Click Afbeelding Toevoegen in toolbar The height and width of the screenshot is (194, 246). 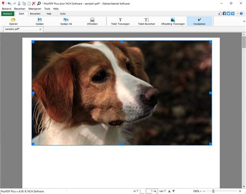pos(173,21)
